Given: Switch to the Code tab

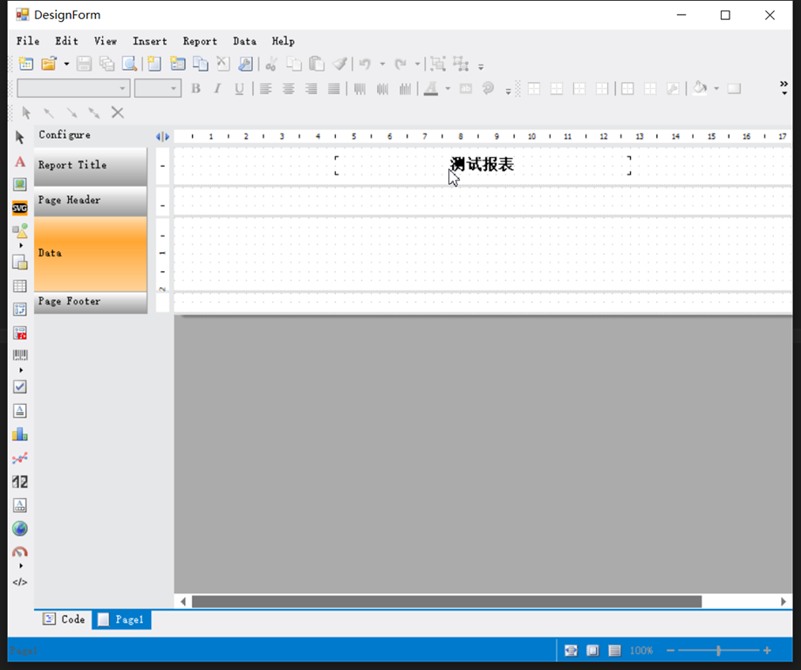Looking at the screenshot, I should point(64,619).
